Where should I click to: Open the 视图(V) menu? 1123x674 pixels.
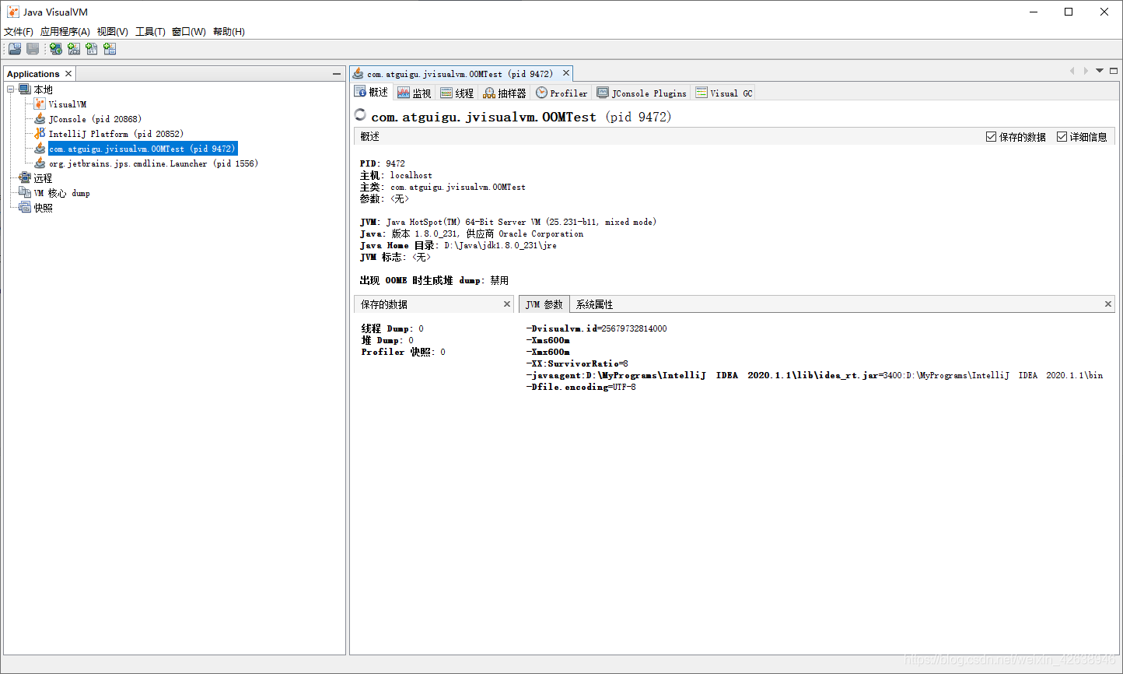(113, 32)
